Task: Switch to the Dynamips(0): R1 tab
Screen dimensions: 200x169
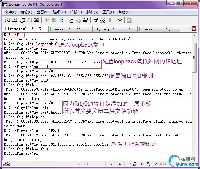Action: pyautogui.click(x=26, y=29)
